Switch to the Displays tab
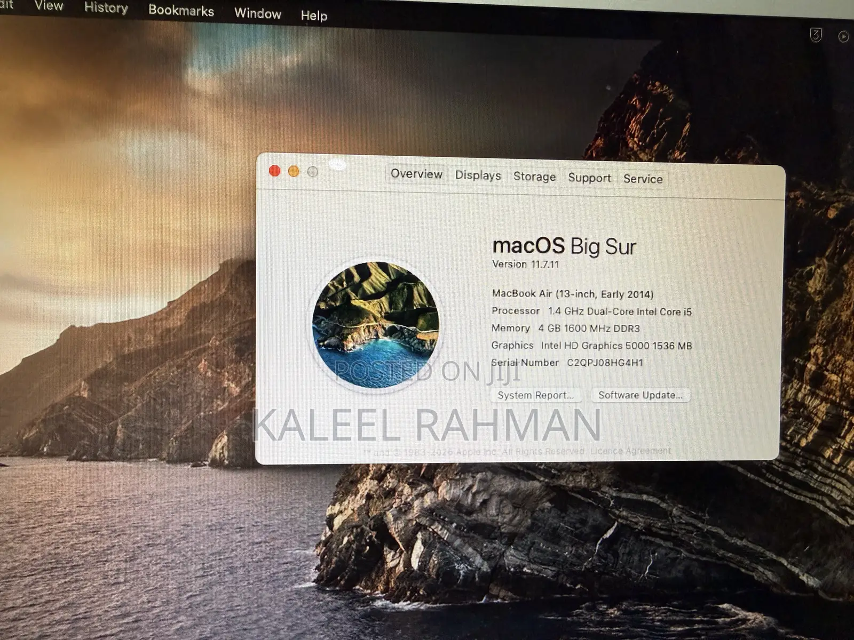 (x=478, y=175)
